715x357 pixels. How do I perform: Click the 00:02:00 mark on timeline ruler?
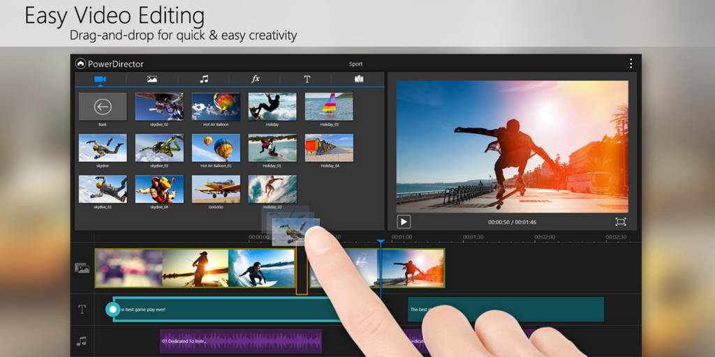pos(545,237)
